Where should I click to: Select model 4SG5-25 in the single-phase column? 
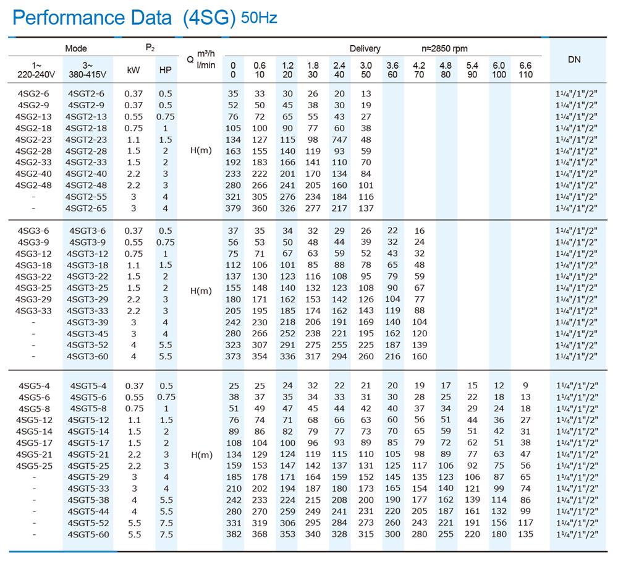click(34, 466)
